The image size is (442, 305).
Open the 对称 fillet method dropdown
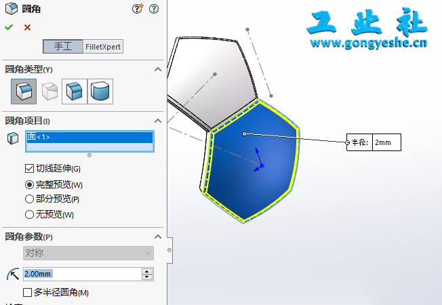pyautogui.click(x=88, y=253)
